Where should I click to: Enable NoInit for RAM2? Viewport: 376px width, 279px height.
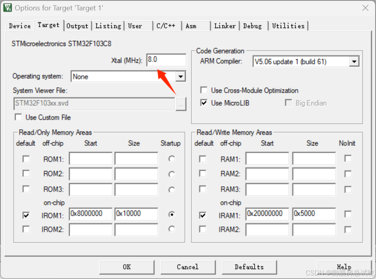[x=348, y=174]
